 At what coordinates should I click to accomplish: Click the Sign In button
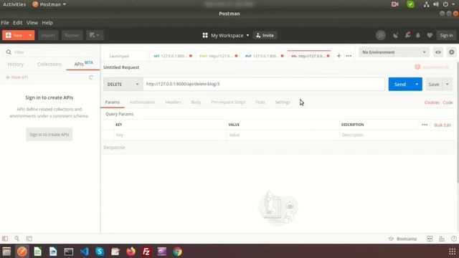coord(446,35)
